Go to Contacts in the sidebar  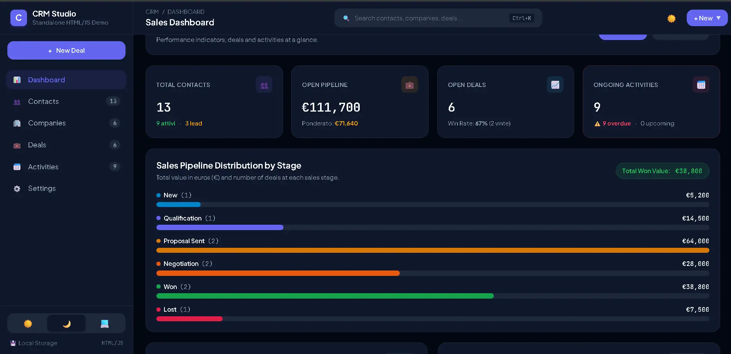point(66,102)
